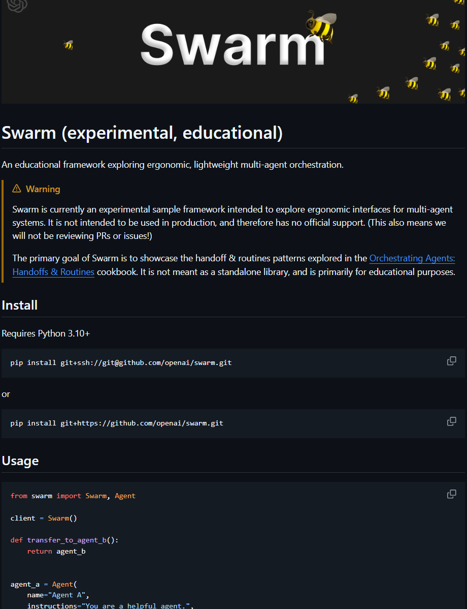Viewport: 467px width, 609px height.
Task: Select the "Warning" label text
Action: coord(43,189)
